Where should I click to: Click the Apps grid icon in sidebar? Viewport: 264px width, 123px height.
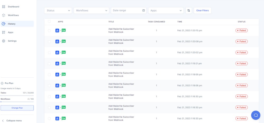[x=3, y=32]
